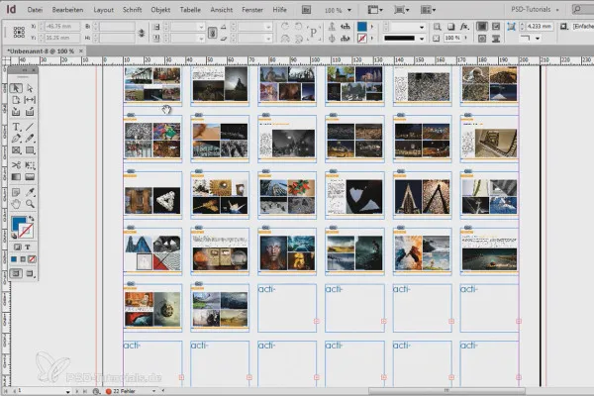Click the control bar fill color swatch

(x=361, y=27)
